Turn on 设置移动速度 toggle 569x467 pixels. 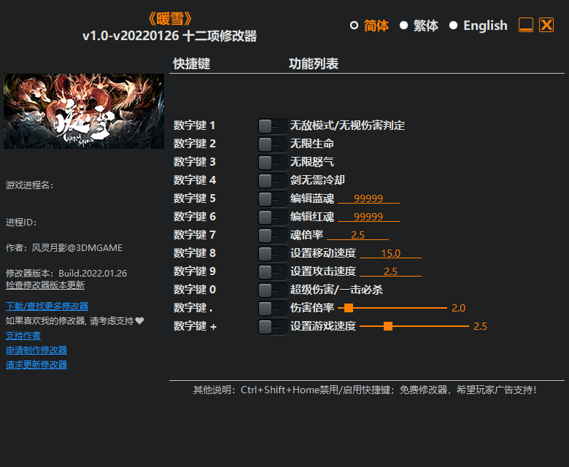pyautogui.click(x=272, y=254)
